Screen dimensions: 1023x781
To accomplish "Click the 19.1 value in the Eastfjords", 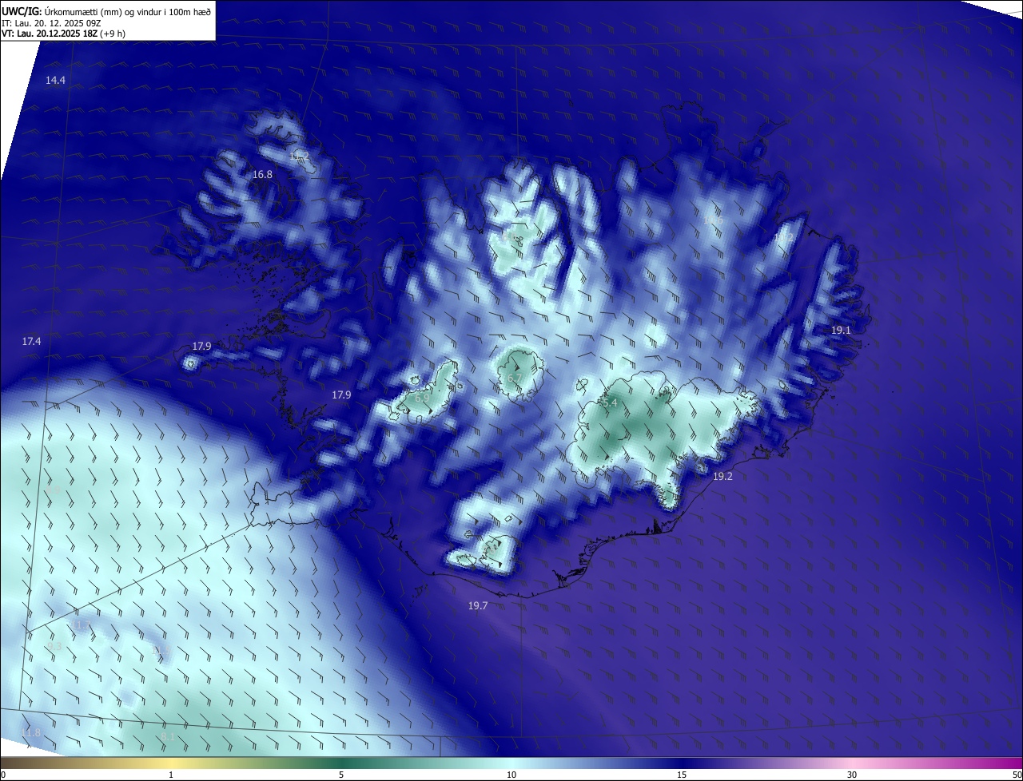I will pos(841,330).
